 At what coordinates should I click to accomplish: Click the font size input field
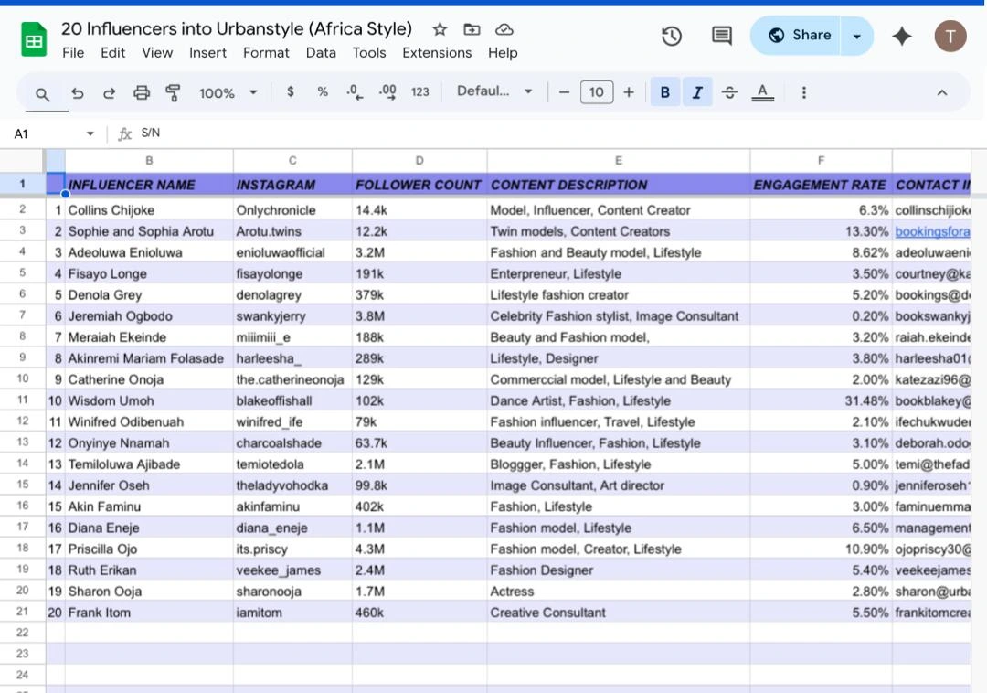pos(596,92)
